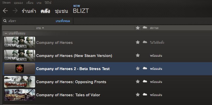Click the search magnifier icon
The image size is (212, 105).
(x=5, y=21)
